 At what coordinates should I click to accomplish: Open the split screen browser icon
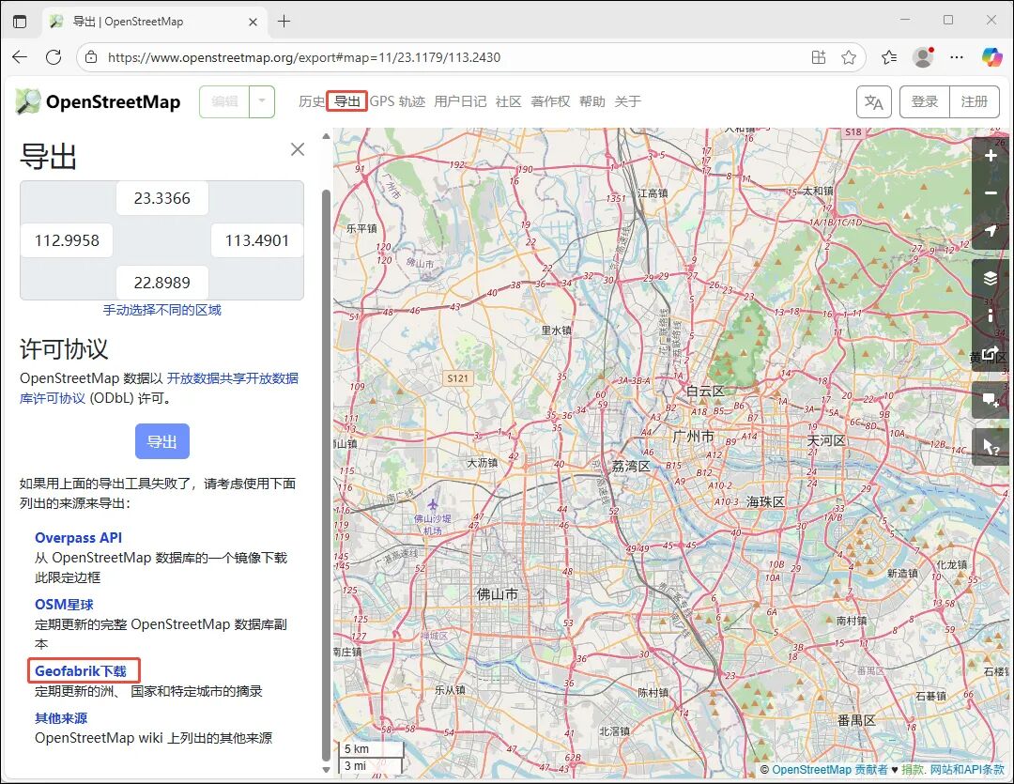819,57
